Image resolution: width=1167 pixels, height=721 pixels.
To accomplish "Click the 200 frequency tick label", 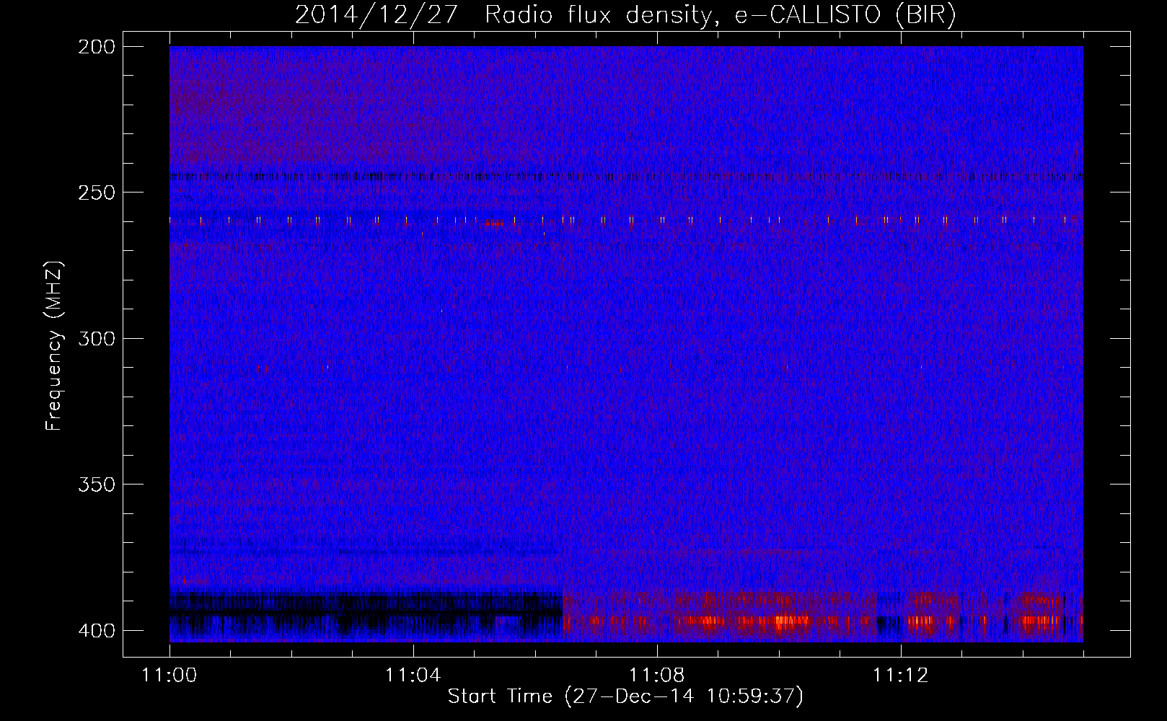I will point(96,47).
